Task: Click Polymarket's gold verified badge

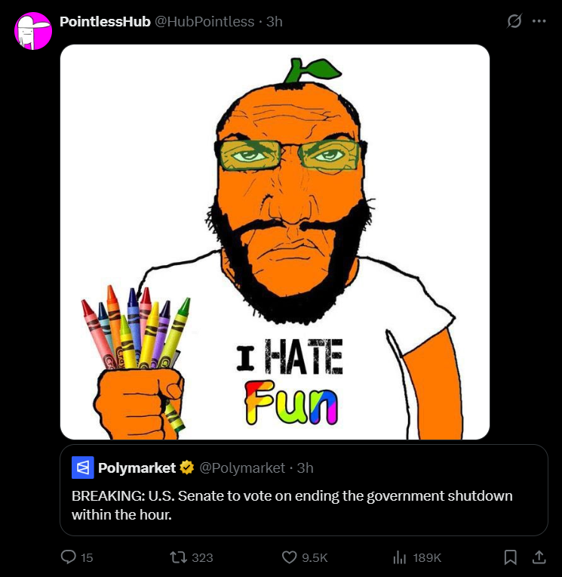Action: 187,467
